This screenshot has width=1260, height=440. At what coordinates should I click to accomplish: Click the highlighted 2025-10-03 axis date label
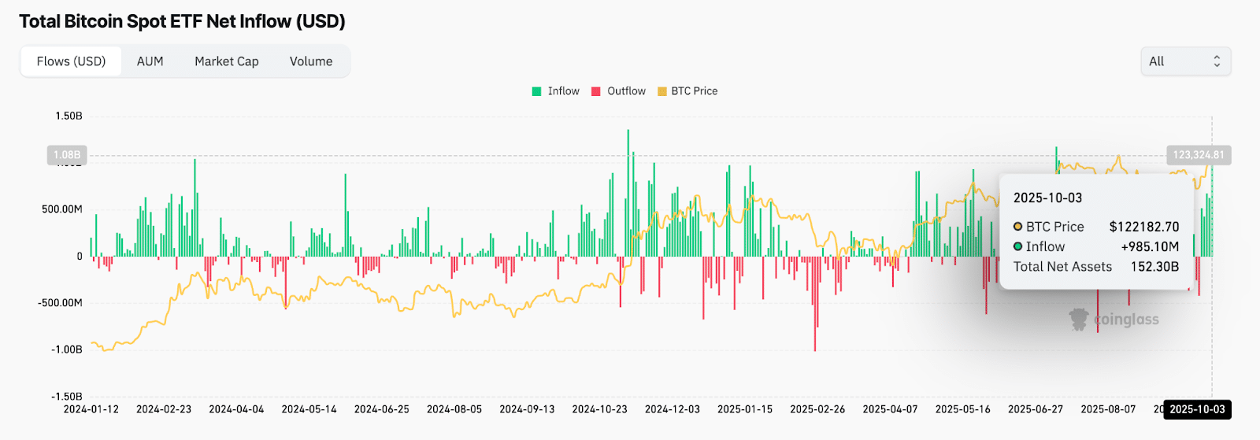[1197, 409]
